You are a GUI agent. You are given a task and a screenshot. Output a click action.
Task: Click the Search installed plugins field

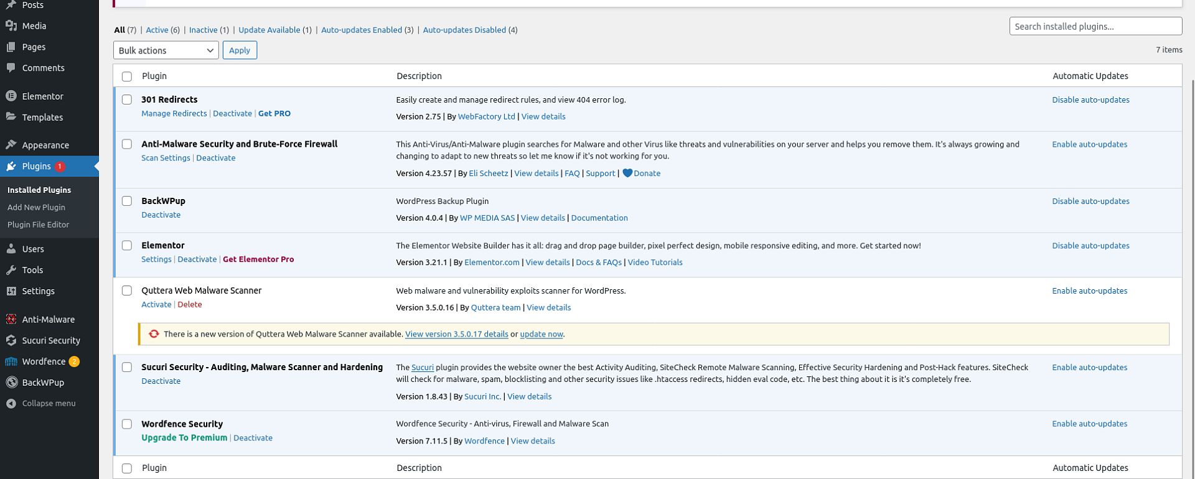click(1095, 26)
